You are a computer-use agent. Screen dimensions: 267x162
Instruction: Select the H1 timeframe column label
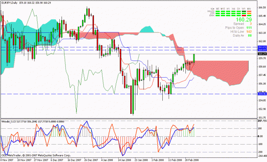point(228,9)
